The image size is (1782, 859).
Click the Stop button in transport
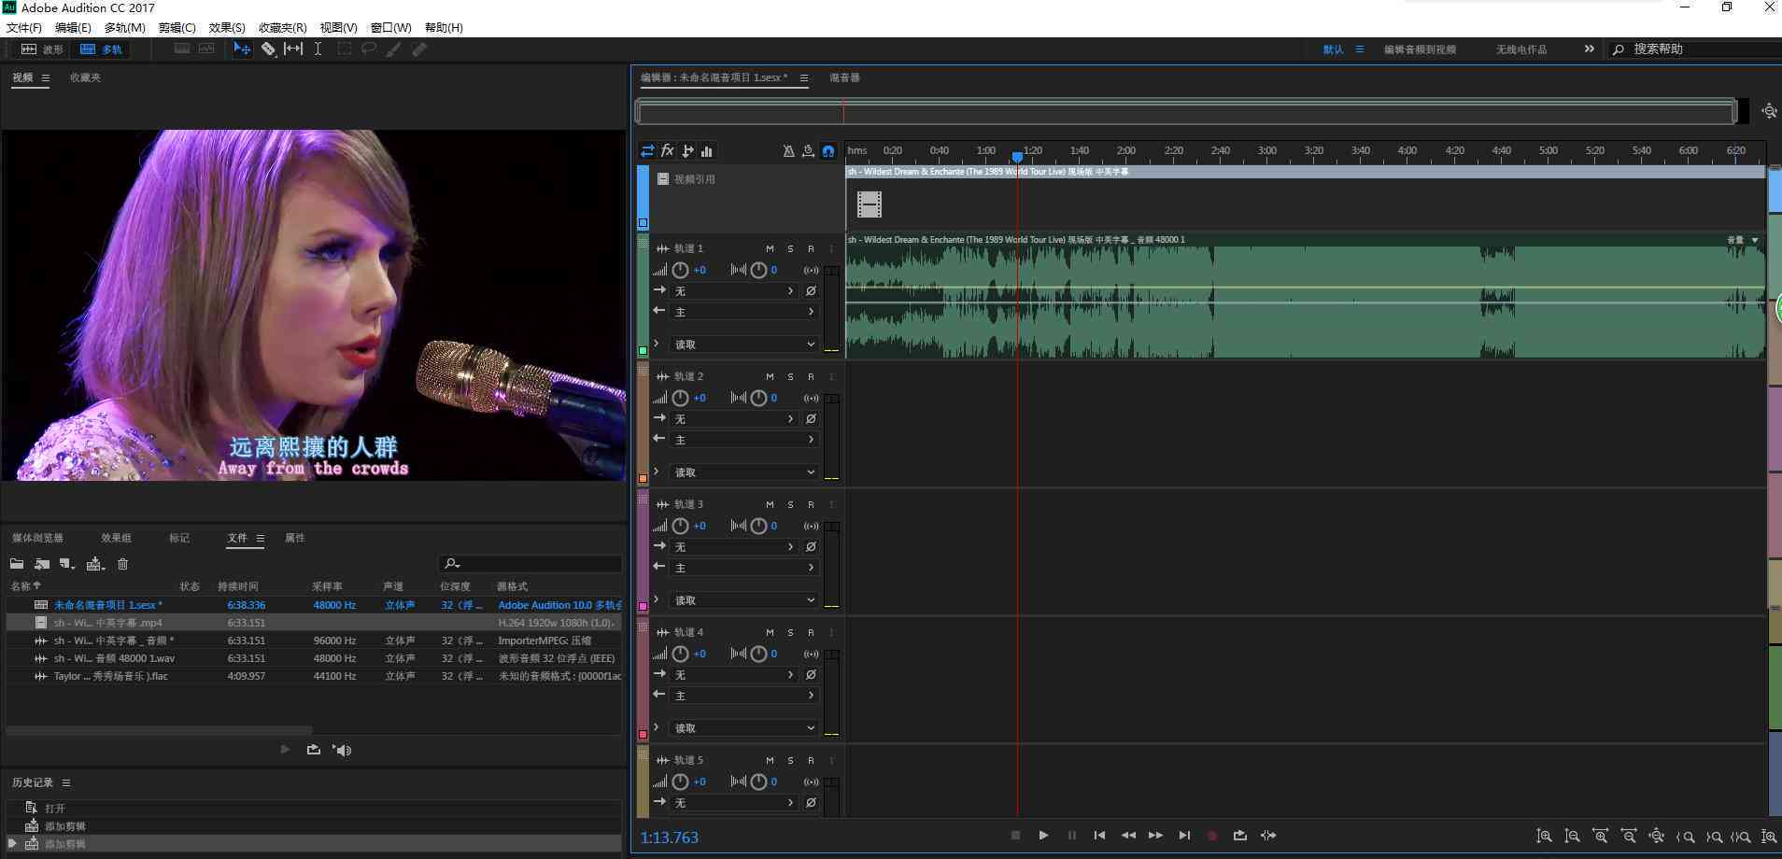click(1015, 836)
